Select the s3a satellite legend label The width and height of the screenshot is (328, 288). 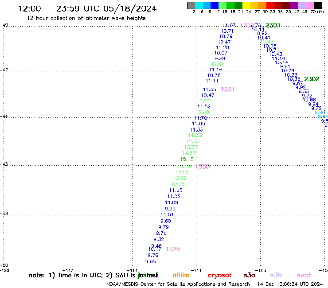pyautogui.click(x=249, y=275)
